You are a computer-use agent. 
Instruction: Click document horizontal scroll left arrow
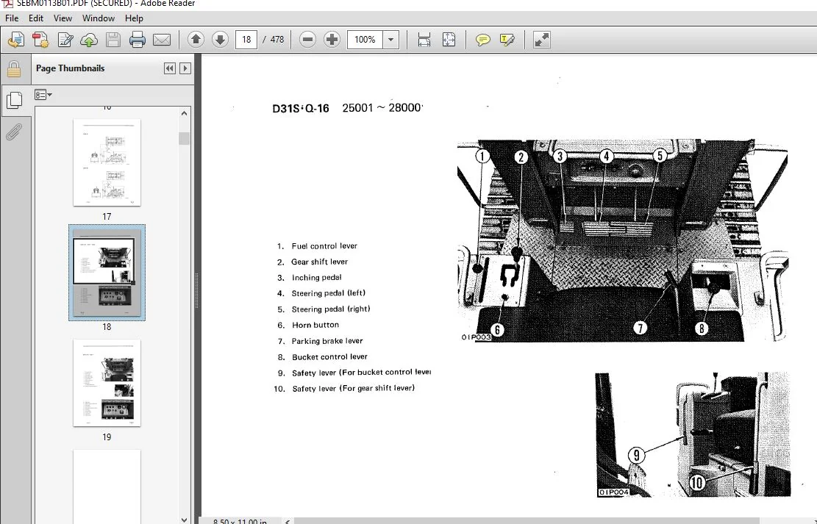[x=288, y=521]
